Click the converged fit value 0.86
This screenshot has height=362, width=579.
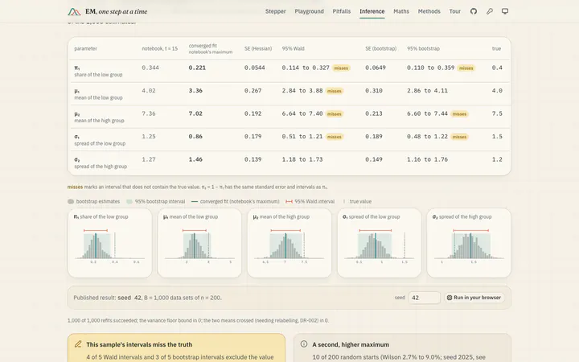[x=195, y=136]
